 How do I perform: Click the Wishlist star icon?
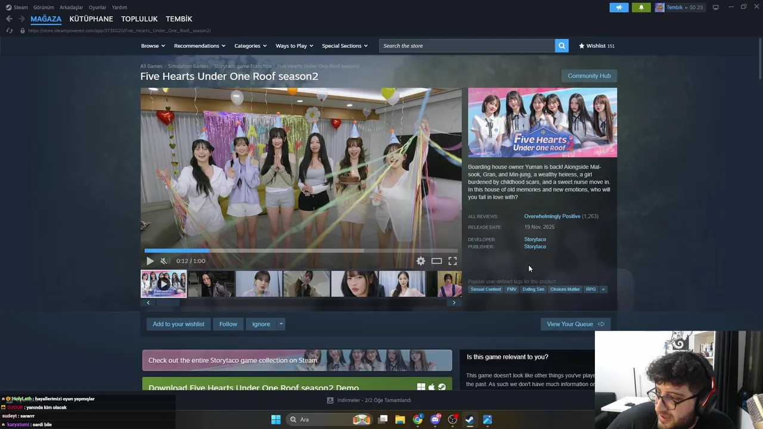[x=582, y=46]
